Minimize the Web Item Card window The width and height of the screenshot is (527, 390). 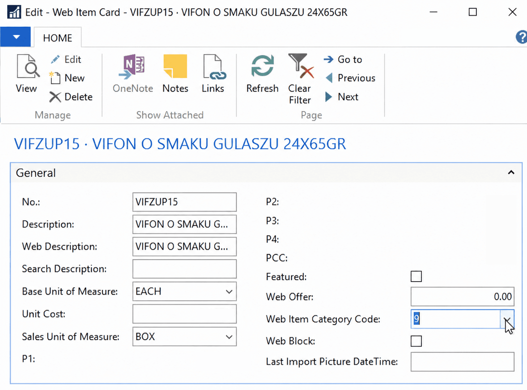[434, 12]
